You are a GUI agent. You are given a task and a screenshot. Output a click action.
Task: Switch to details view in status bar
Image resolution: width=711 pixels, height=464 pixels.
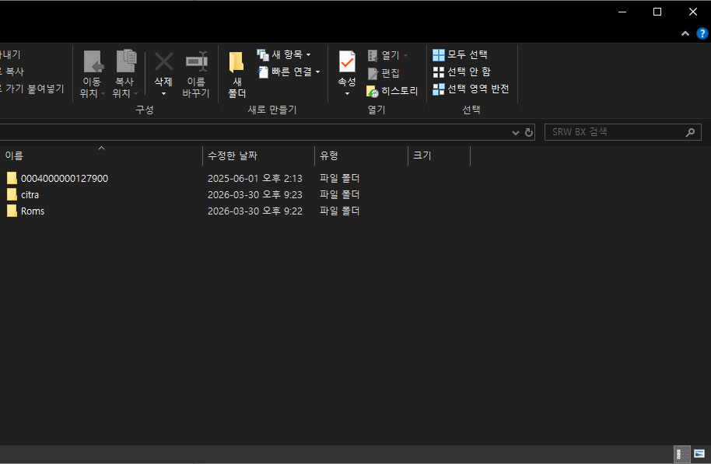680,454
